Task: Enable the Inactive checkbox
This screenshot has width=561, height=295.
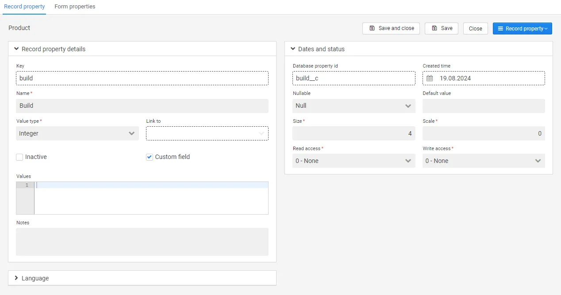Action: pyautogui.click(x=19, y=157)
